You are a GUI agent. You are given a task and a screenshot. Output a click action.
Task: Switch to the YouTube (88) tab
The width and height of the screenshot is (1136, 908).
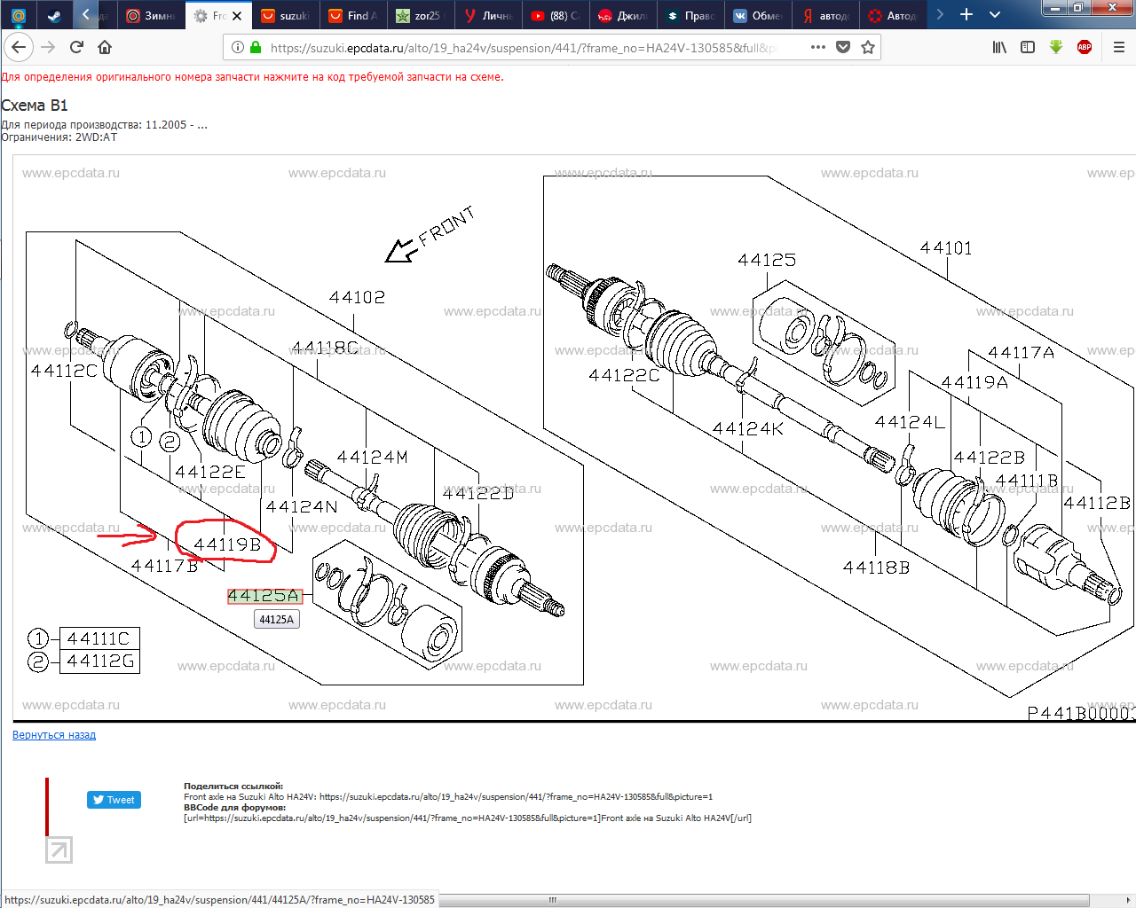click(556, 15)
